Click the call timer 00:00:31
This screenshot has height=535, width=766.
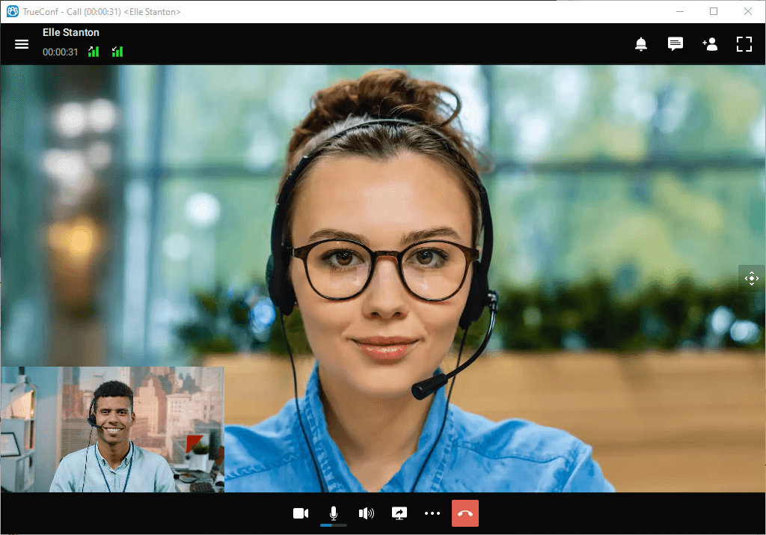coord(61,52)
